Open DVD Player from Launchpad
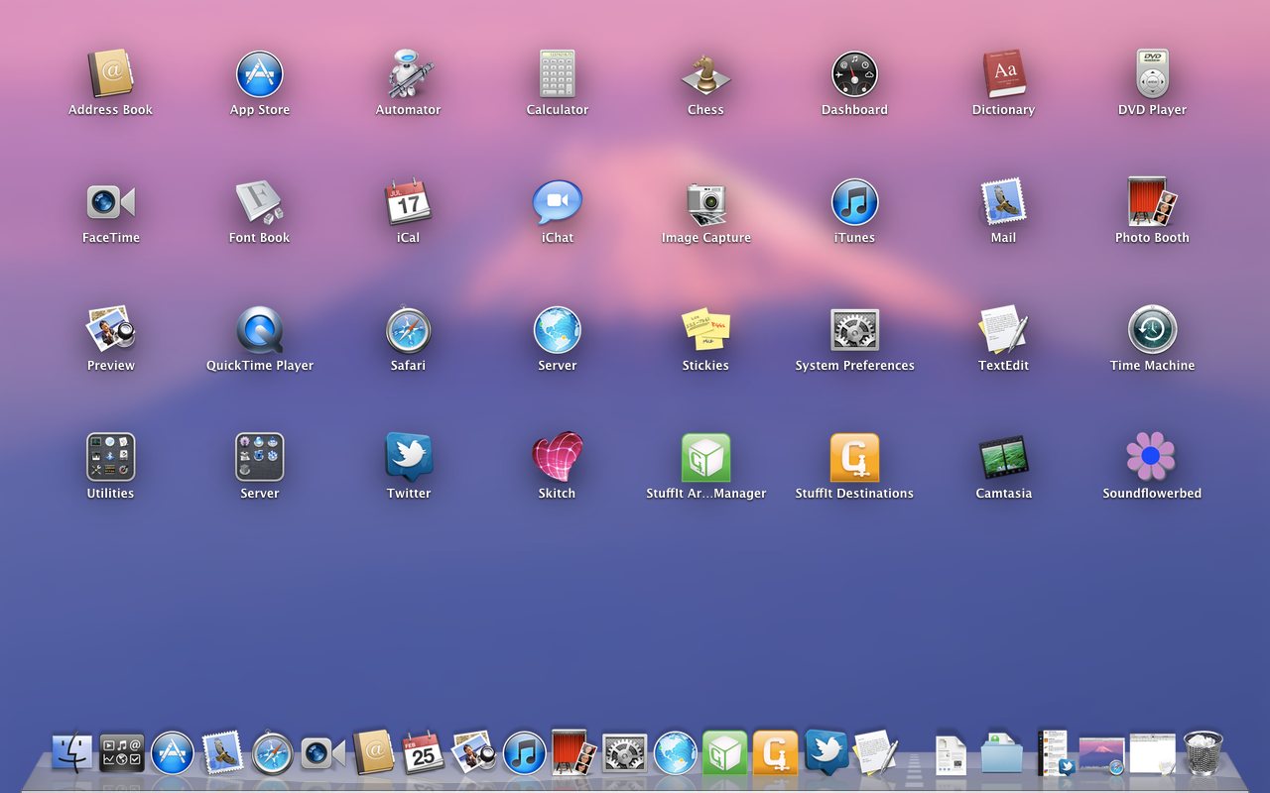This screenshot has width=1270, height=793. tap(1152, 75)
